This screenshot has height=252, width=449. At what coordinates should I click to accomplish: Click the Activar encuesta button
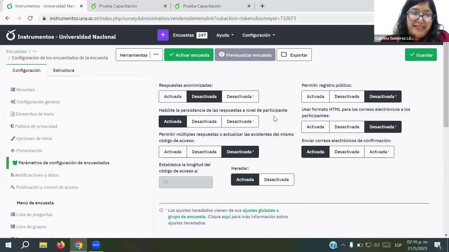(189, 55)
